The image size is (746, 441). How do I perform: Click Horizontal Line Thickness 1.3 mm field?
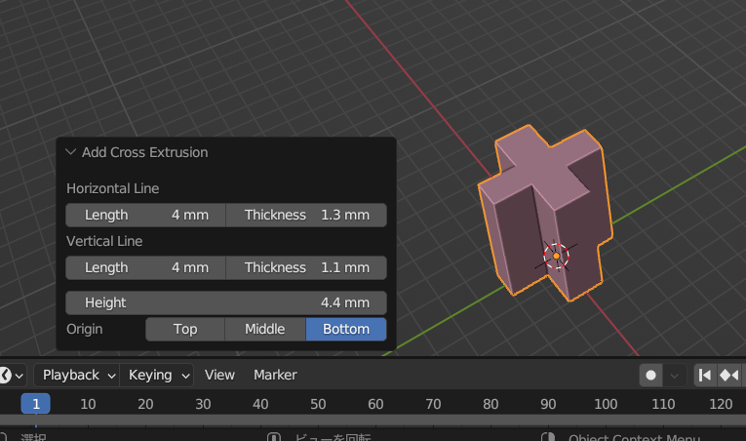pyautogui.click(x=306, y=215)
